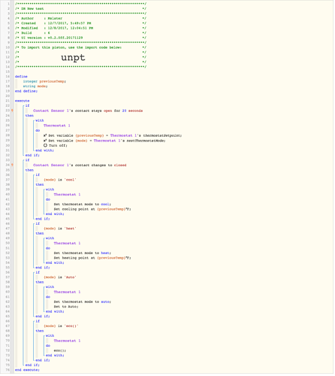Select the nestThermostatMode assignment statement
This screenshot has width=335, height=376.
point(104,141)
